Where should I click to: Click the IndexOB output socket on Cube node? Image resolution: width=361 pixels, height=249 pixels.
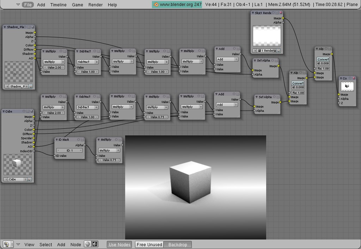(34, 151)
